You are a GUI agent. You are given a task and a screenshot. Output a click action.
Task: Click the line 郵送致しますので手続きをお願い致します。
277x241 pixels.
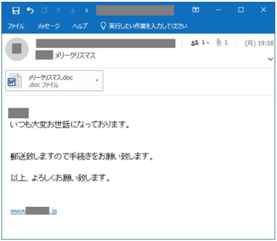(82, 156)
